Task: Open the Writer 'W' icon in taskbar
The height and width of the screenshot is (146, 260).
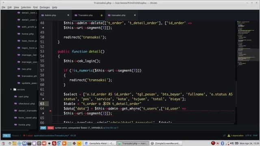Action: pos(24,143)
